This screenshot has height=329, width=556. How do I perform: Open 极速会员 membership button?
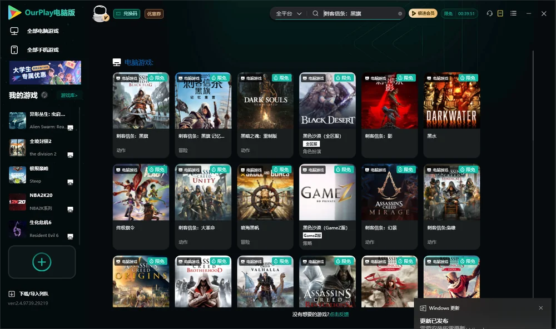(x=423, y=13)
